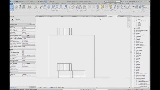Click Edit for Visibility/Graphics Overrides

coord(28,35)
